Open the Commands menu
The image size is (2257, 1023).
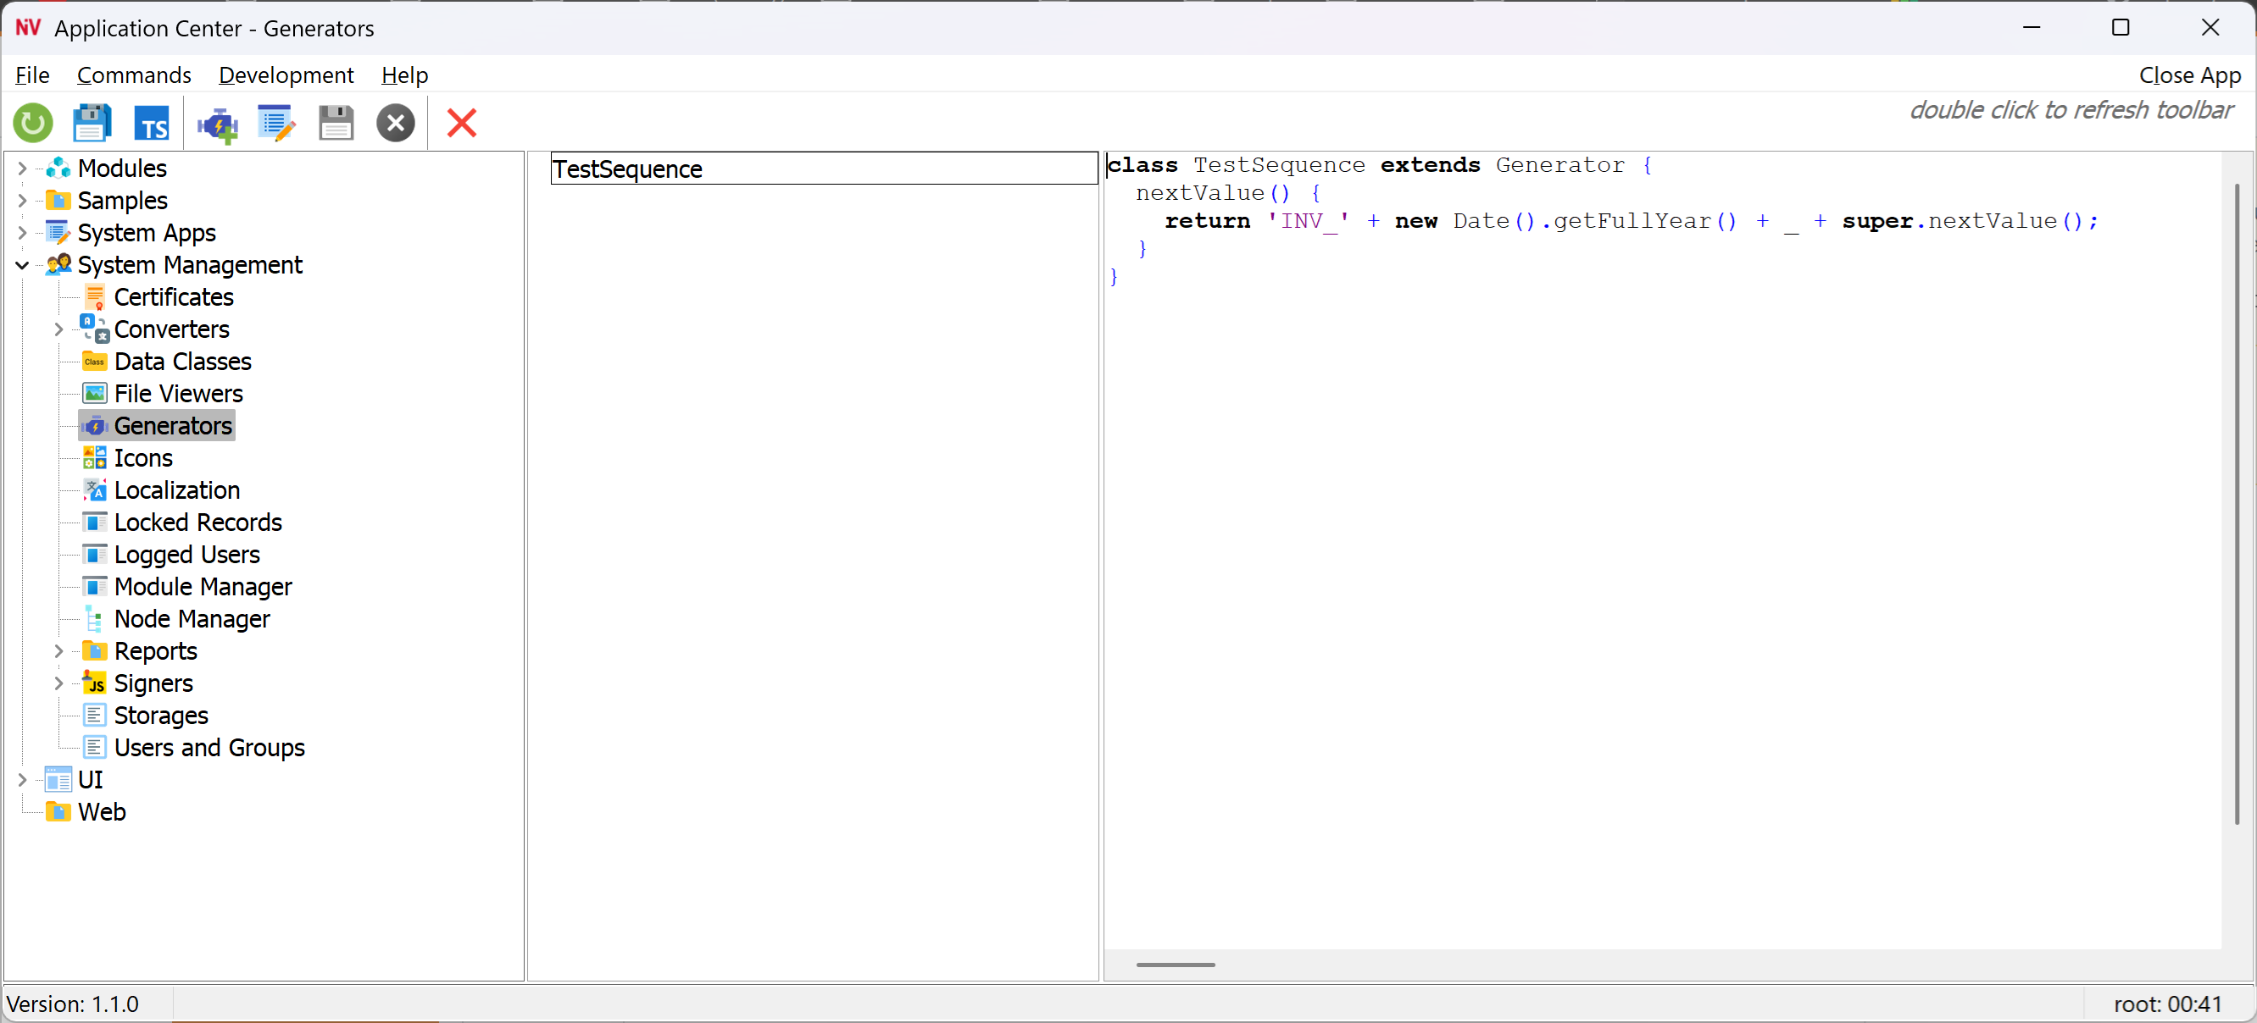pyautogui.click(x=134, y=75)
